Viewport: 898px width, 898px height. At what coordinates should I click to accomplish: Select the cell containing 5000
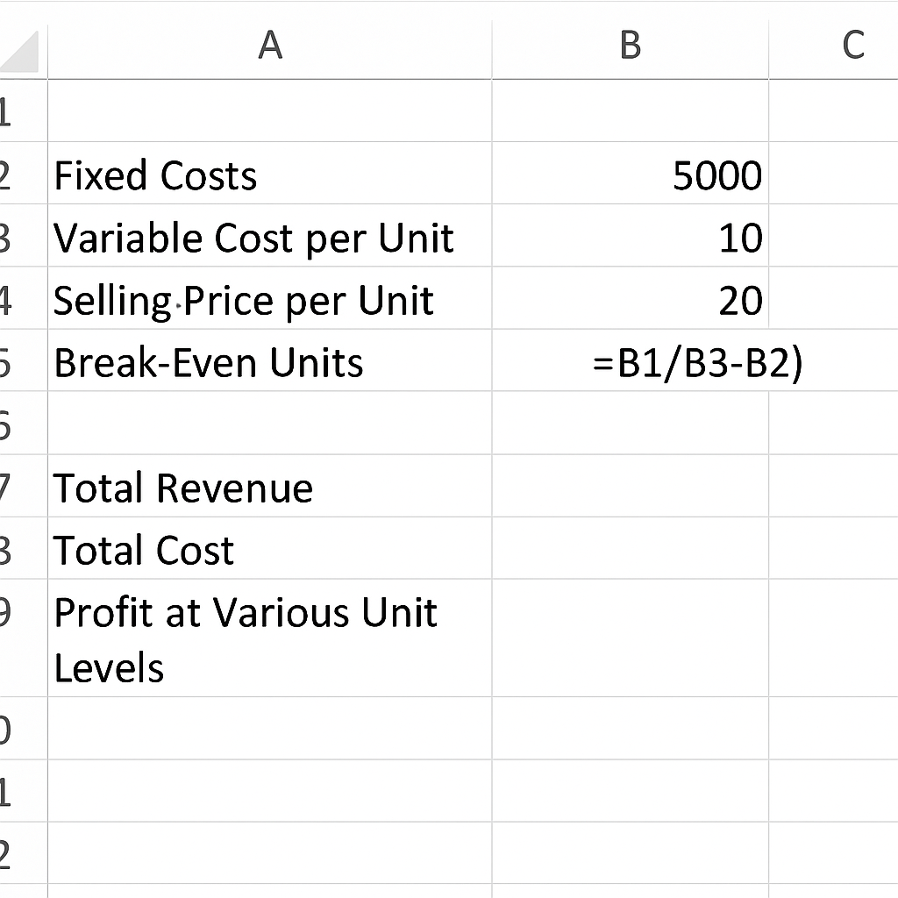coord(630,175)
